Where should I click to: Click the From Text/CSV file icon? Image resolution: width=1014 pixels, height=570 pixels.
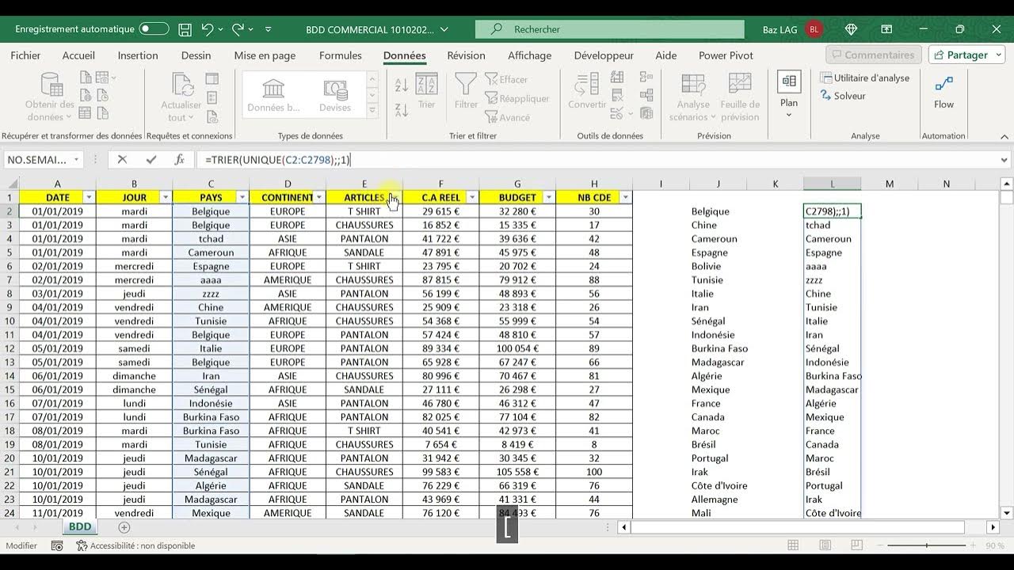(86, 78)
